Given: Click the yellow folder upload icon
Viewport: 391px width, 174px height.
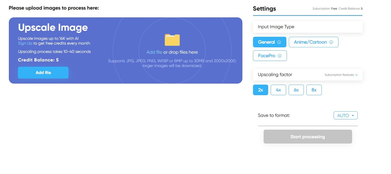Looking at the screenshot, I should (172, 40).
